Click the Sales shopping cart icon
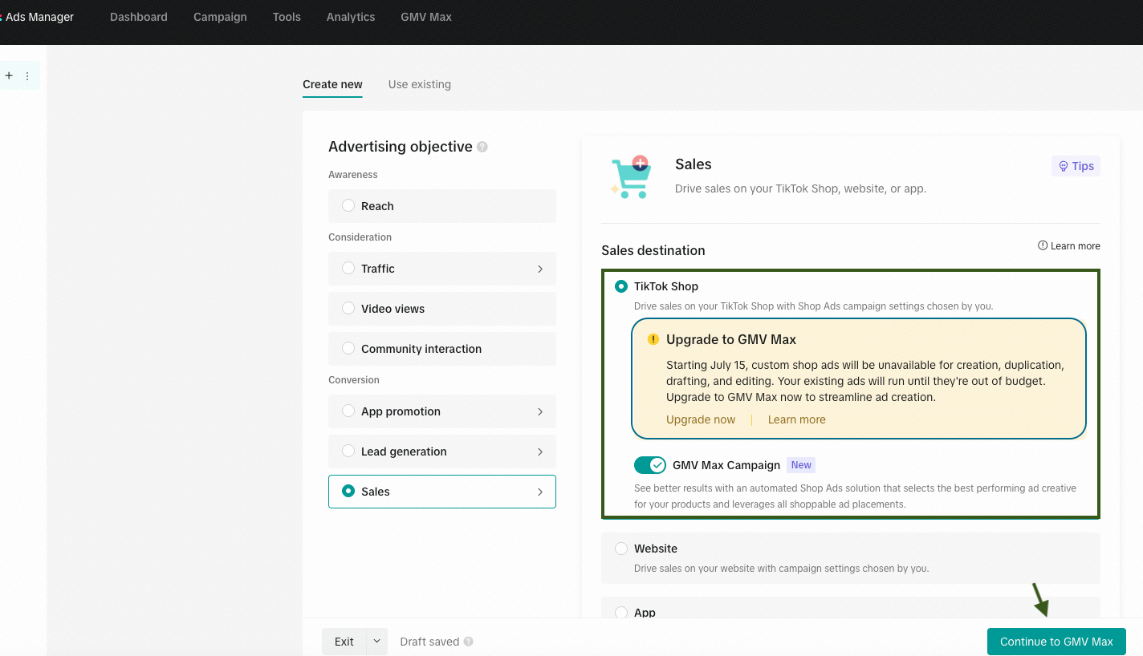Image resolution: width=1143 pixels, height=656 pixels. point(631,177)
